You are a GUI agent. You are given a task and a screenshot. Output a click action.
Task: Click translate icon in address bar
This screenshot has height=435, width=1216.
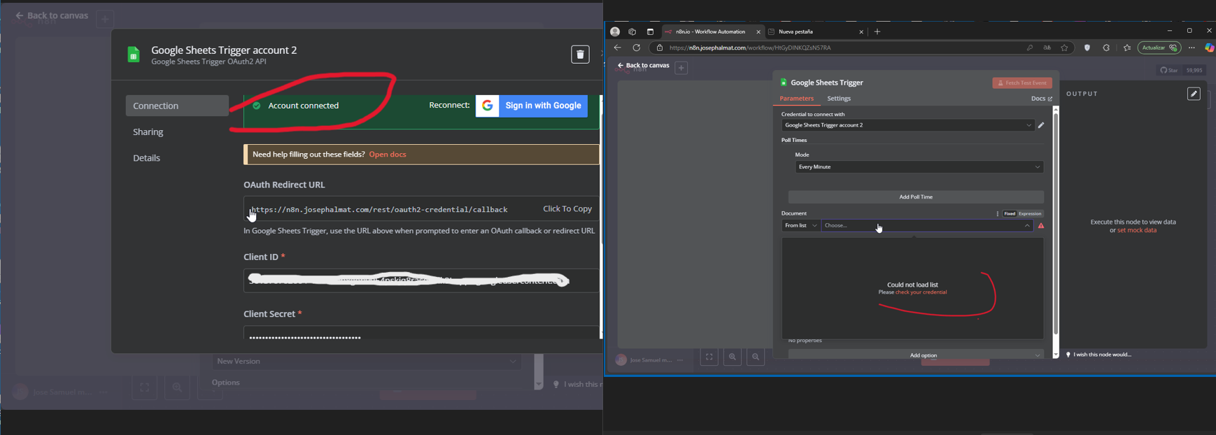pyautogui.click(x=1047, y=48)
